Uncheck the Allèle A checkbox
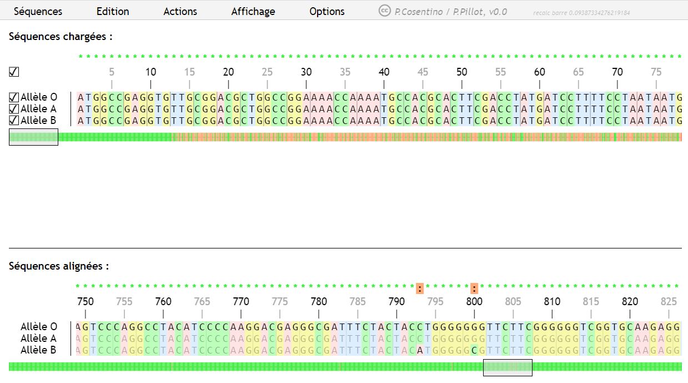Viewport: 688px width, 383px height. (14, 109)
